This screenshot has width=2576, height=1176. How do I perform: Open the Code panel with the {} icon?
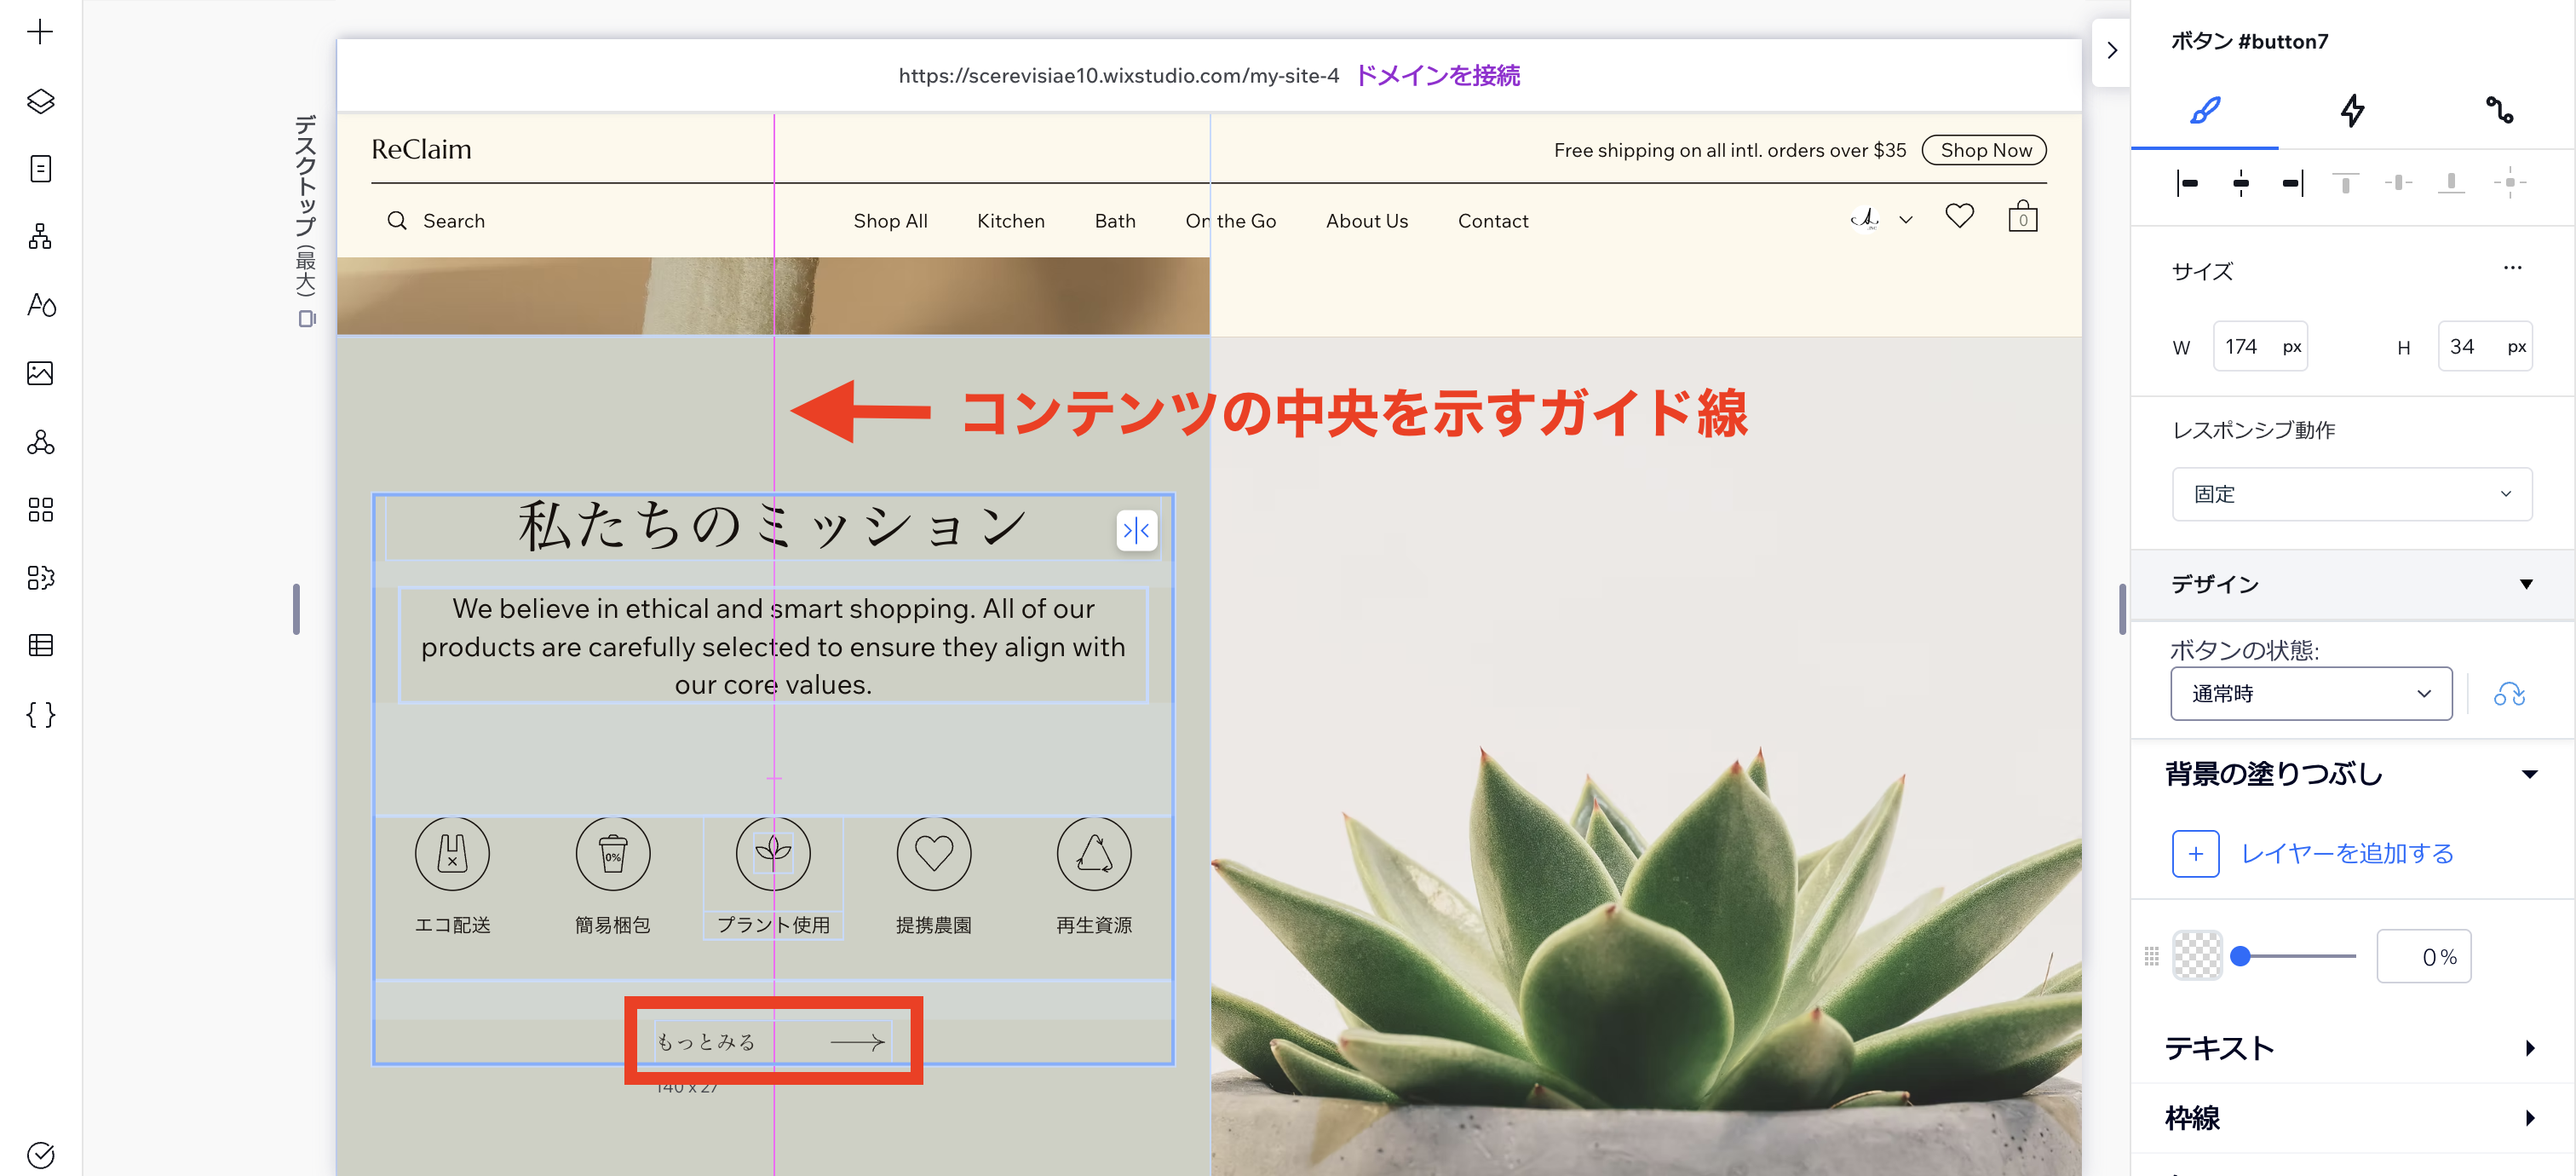pyautogui.click(x=40, y=714)
